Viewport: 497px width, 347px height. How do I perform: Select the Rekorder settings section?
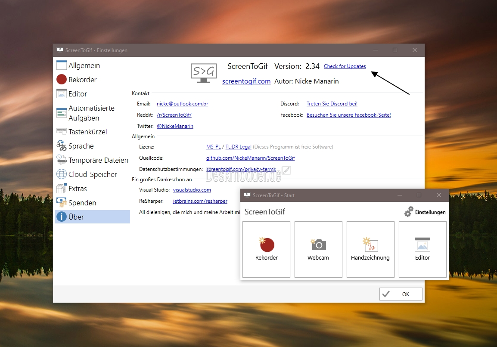(x=92, y=80)
